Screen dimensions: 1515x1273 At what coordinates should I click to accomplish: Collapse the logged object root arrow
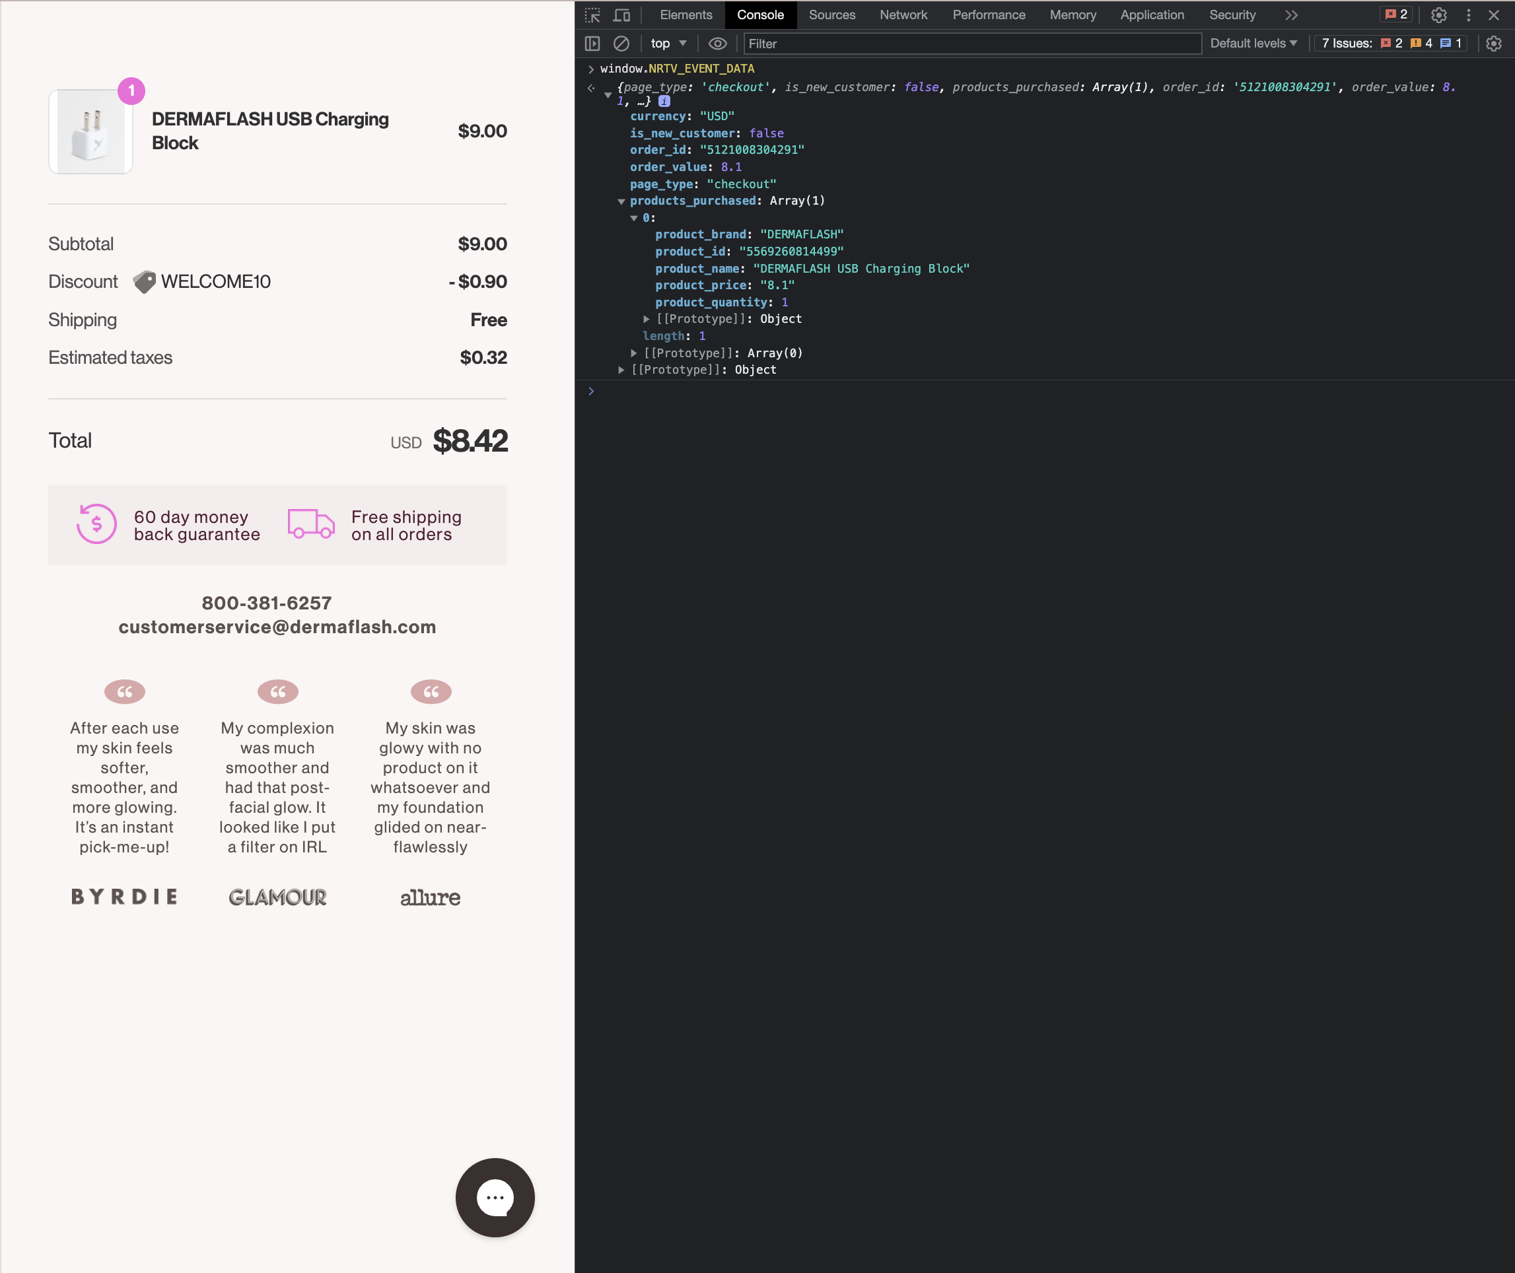[608, 94]
